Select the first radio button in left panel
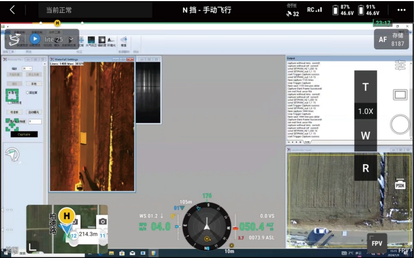415x258 pixels. tap(9, 92)
